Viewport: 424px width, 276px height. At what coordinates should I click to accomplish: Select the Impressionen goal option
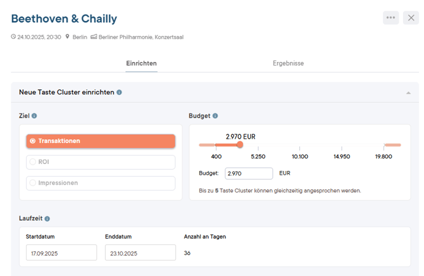click(x=101, y=183)
